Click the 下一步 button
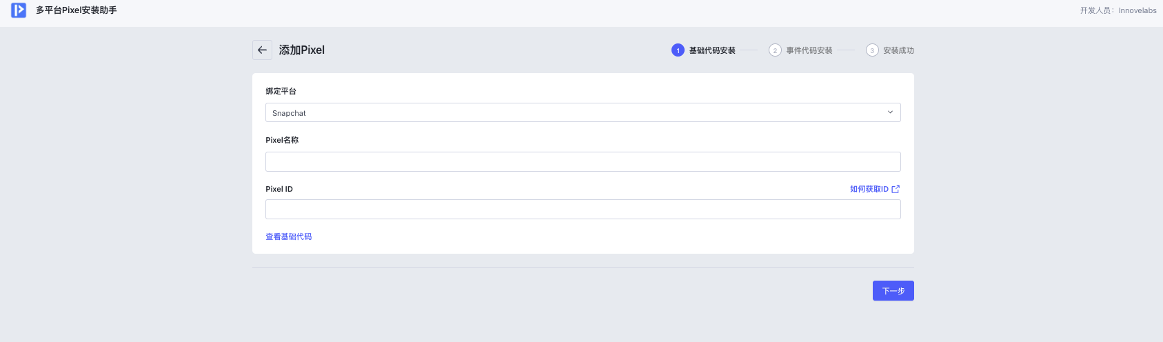The image size is (1163, 342). point(893,290)
